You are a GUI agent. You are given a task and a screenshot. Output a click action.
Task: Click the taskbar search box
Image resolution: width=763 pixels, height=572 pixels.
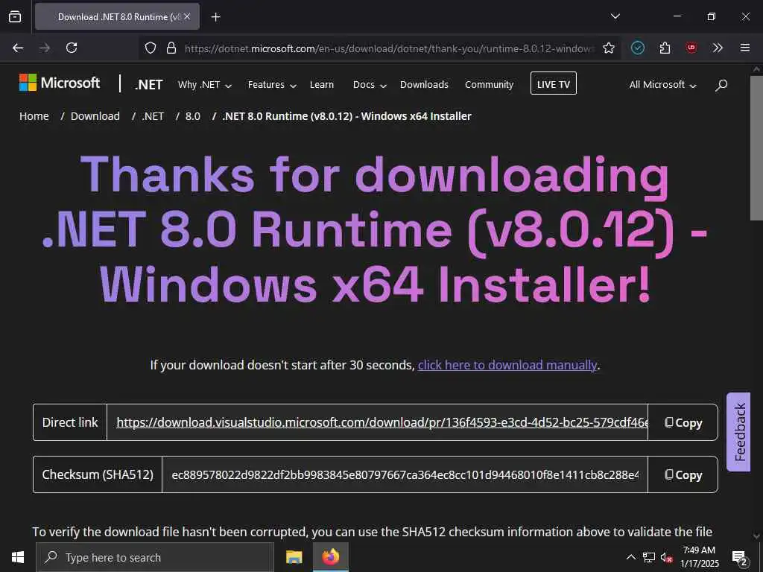155,557
